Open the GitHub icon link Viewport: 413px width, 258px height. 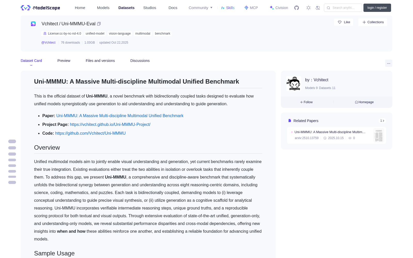(297, 8)
